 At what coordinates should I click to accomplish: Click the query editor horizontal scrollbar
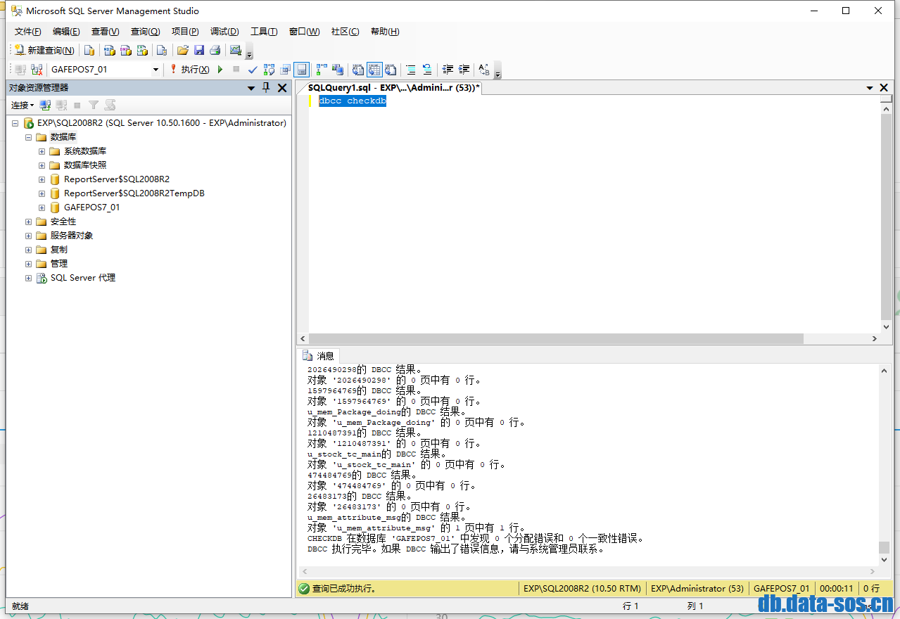pos(556,339)
